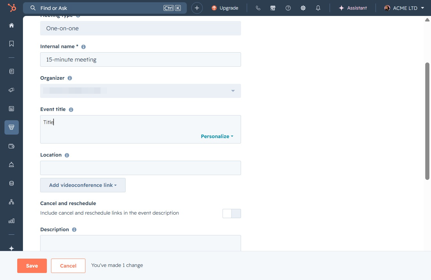431x280 pixels.
Task: Open the Assistant panel
Action: 353,8
